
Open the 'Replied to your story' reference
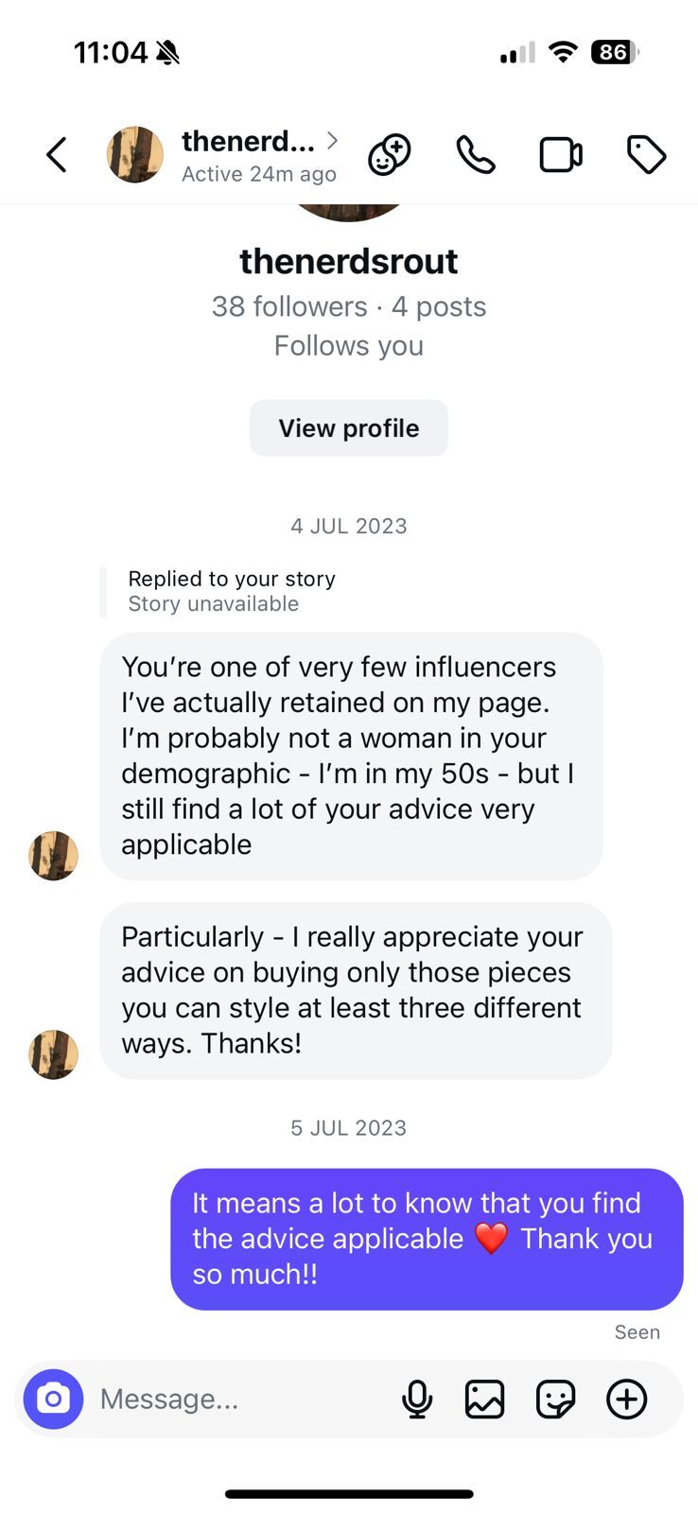pyautogui.click(x=231, y=591)
